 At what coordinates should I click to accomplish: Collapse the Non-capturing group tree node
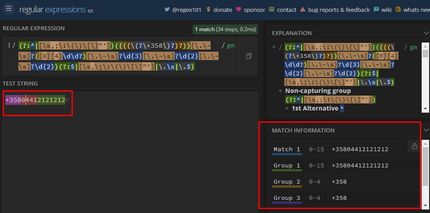point(280,91)
